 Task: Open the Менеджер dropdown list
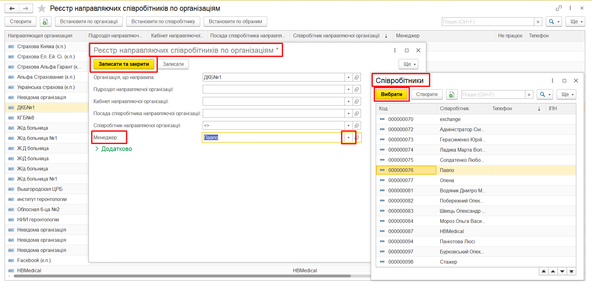click(x=349, y=138)
